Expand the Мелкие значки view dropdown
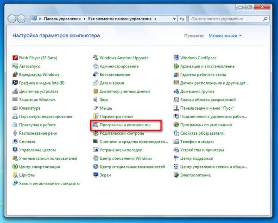The height and width of the screenshot is (223, 278). coord(225,36)
